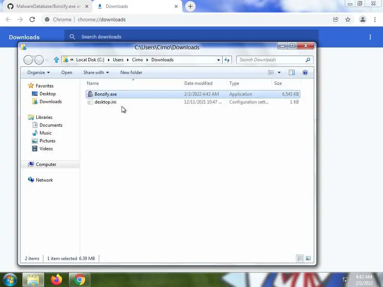The width and height of the screenshot is (383, 287).
Task: Open the Share with menu
Action: pos(96,72)
